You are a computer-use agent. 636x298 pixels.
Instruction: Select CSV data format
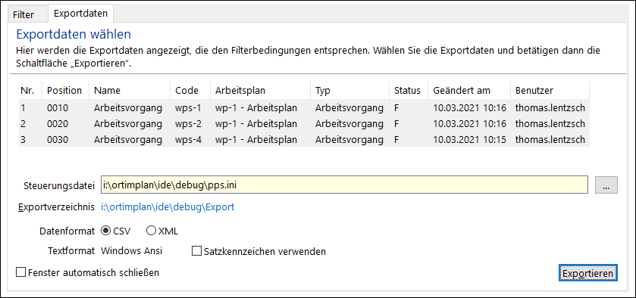tap(115, 231)
